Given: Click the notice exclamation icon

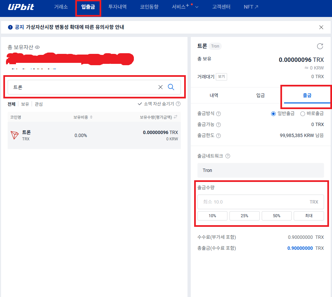Looking at the screenshot, I should 10,27.
